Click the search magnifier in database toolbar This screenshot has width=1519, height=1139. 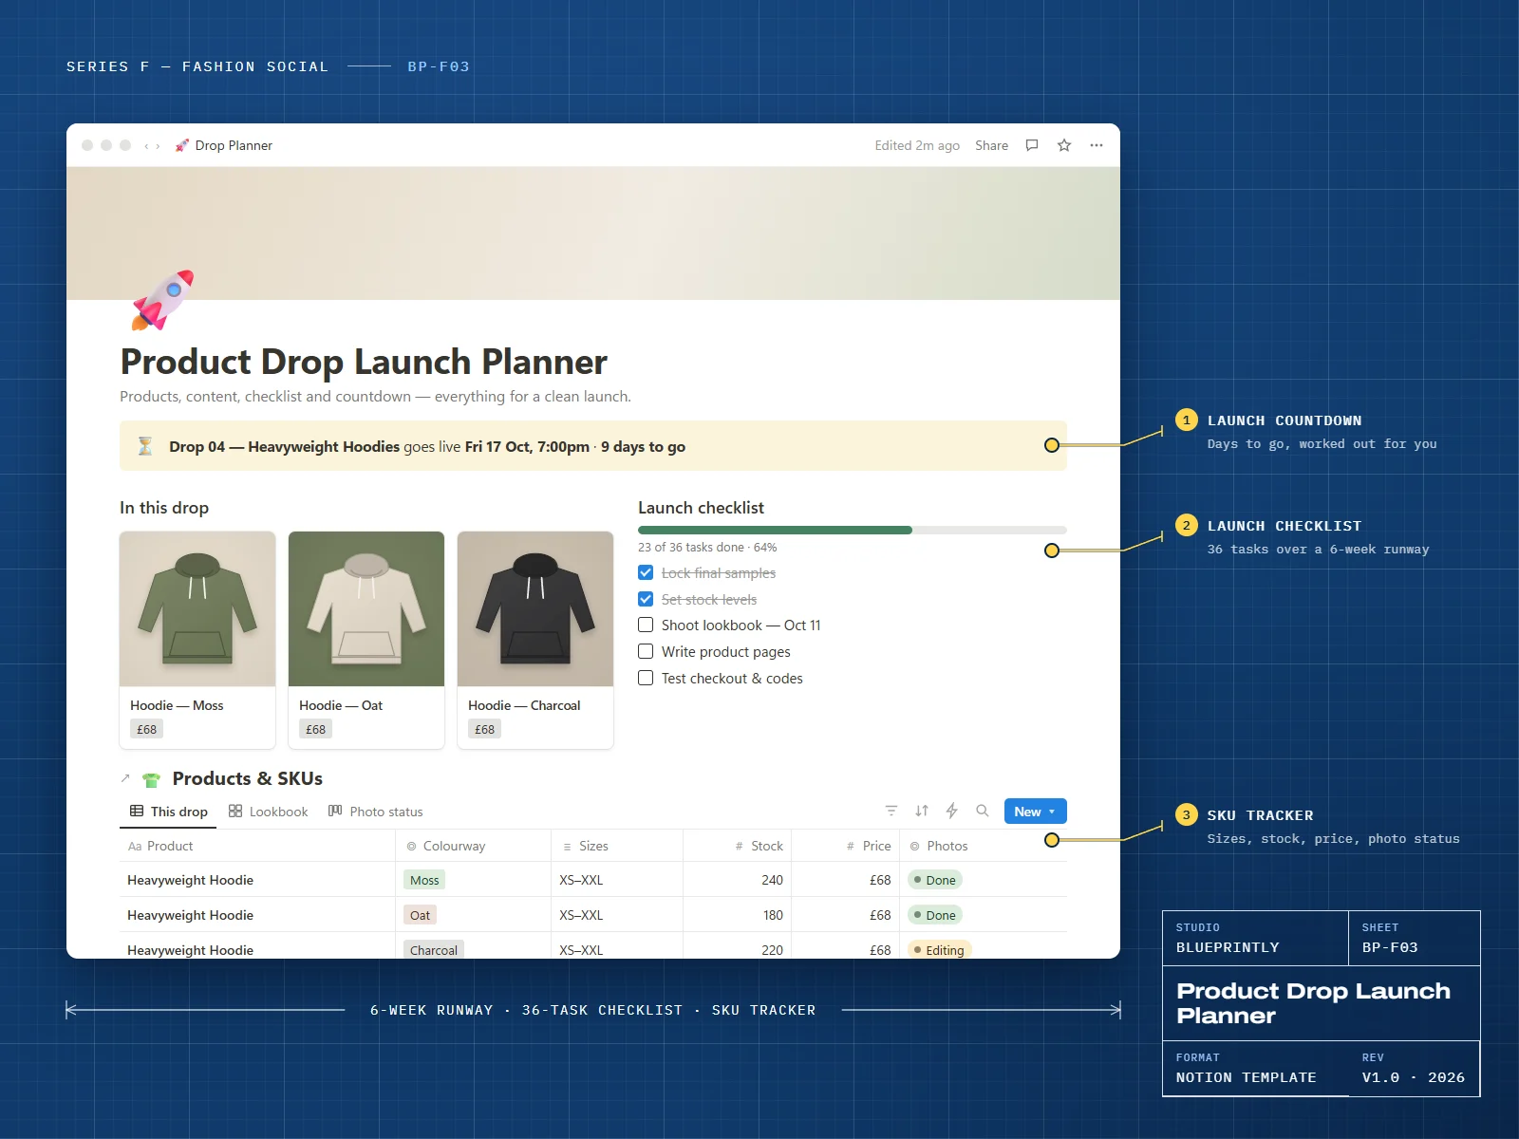click(983, 811)
